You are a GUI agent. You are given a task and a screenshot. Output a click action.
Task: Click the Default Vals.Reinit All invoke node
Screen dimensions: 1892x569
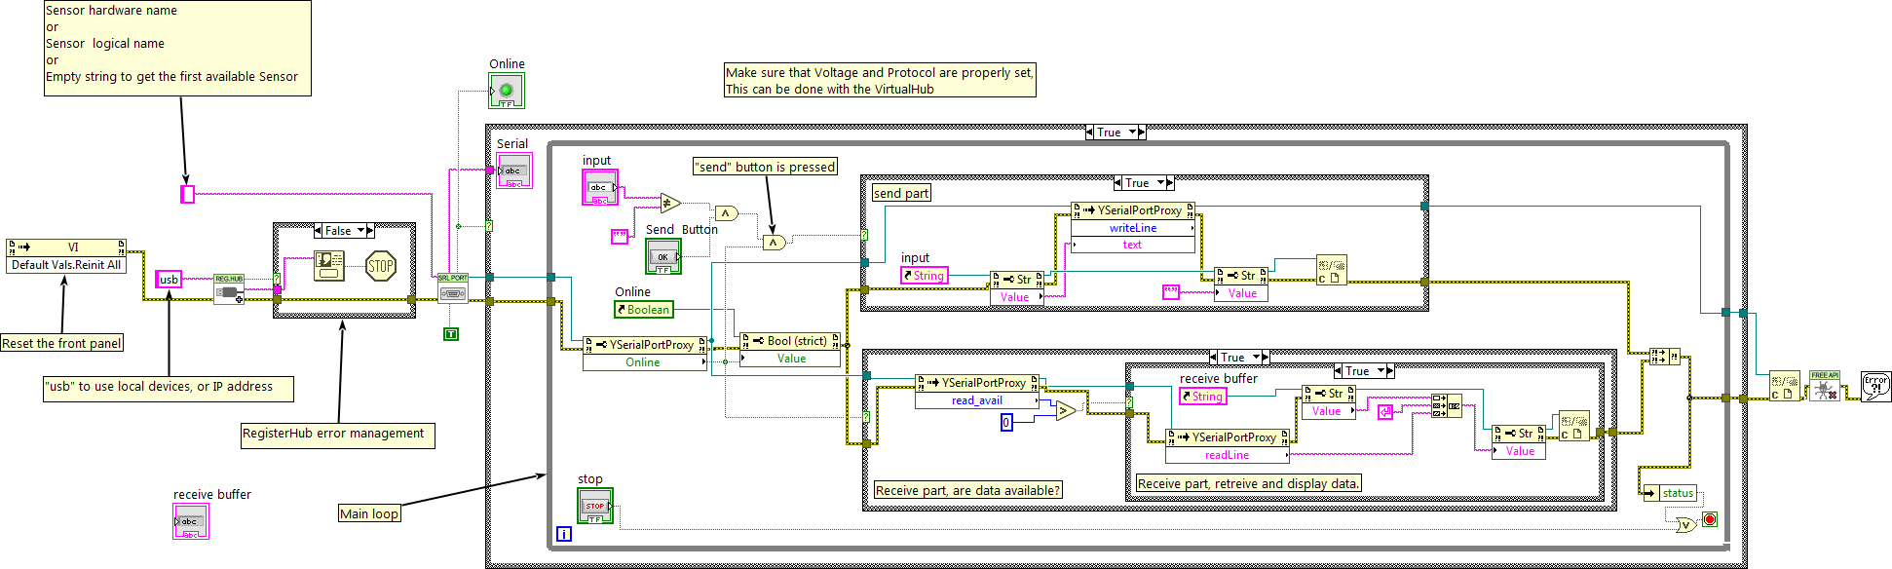[x=66, y=265]
